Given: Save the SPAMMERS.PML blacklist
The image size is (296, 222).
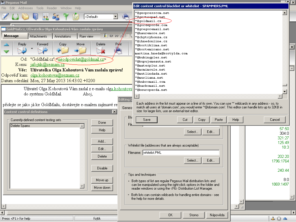Looking at the screenshot, I should [x=147, y=119].
